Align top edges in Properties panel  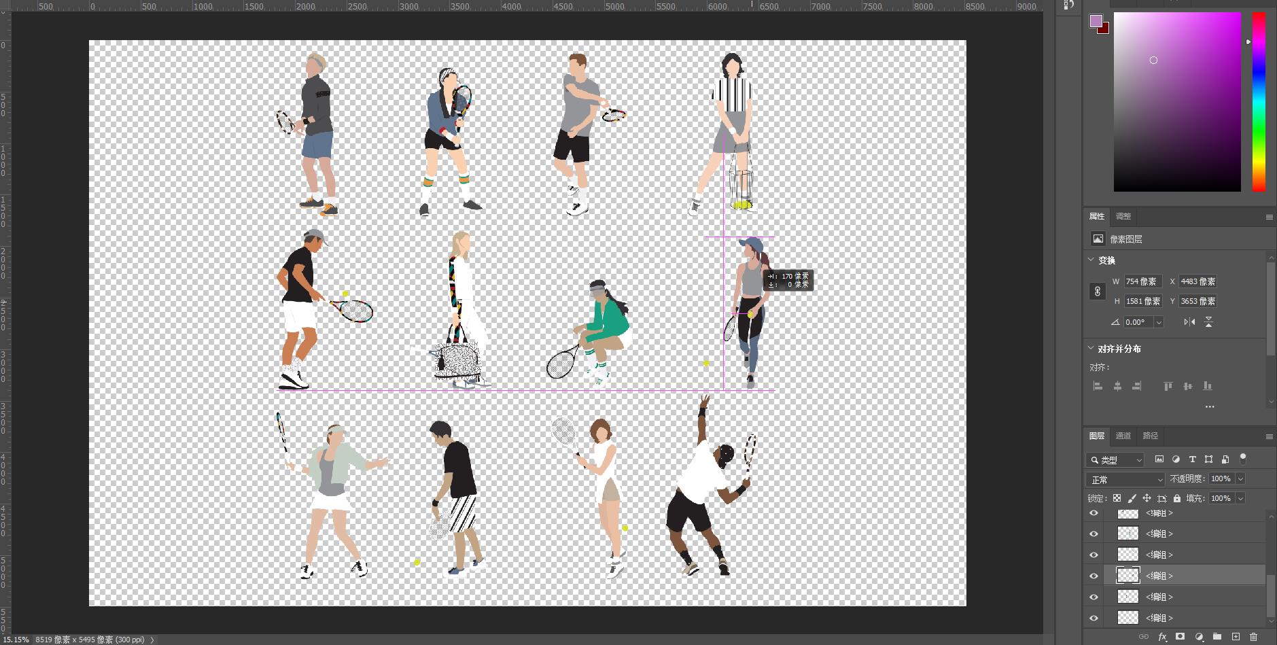click(1168, 386)
